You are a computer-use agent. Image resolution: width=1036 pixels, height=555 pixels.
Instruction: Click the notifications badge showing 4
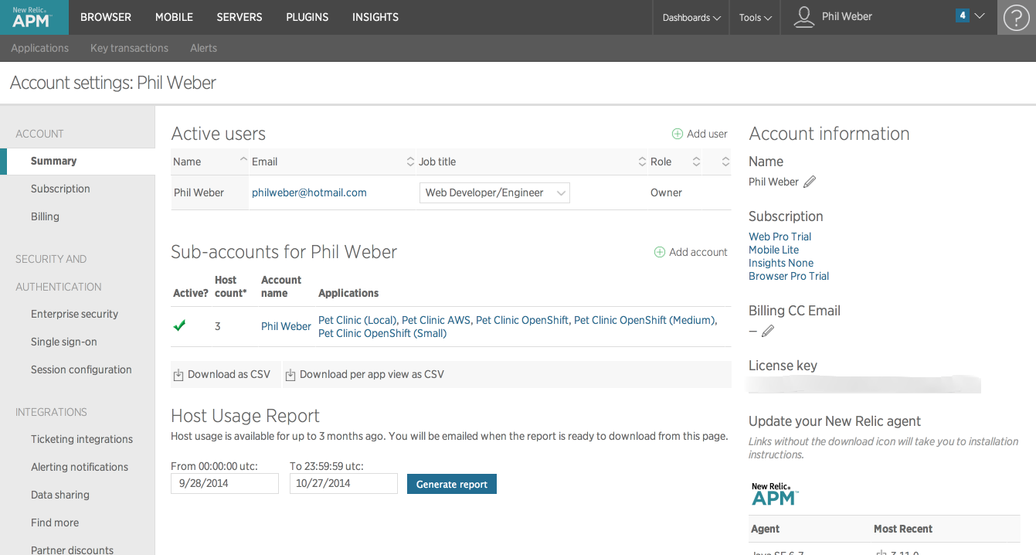pyautogui.click(x=962, y=15)
